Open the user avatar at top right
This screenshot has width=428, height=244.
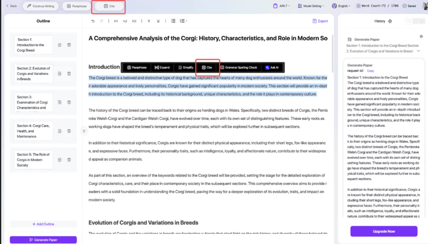(x=424, y=6)
